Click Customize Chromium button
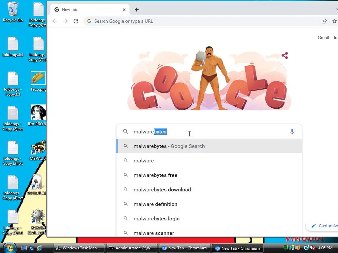This screenshot has width=338, height=253. tap(323, 226)
